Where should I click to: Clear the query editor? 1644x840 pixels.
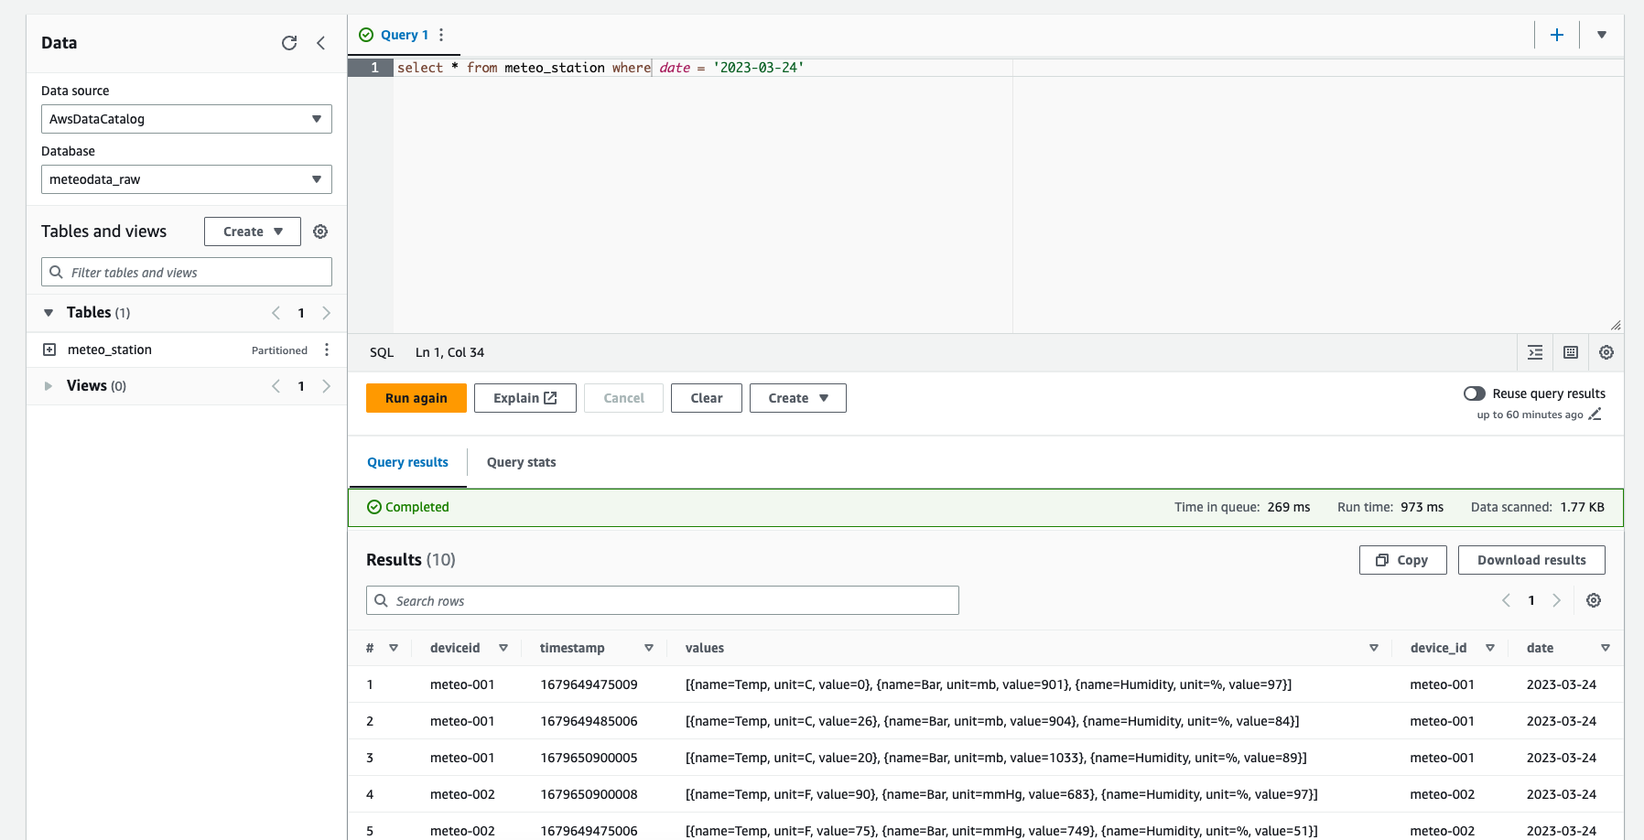707,398
